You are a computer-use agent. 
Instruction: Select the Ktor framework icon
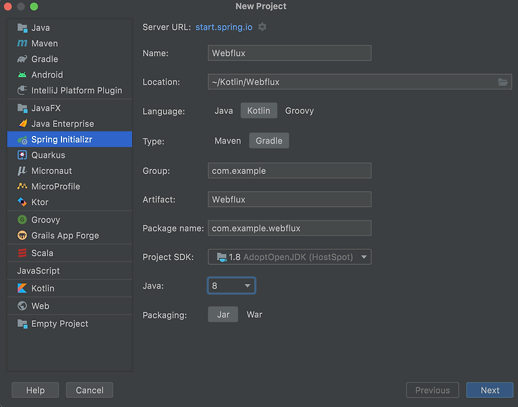[x=23, y=202]
